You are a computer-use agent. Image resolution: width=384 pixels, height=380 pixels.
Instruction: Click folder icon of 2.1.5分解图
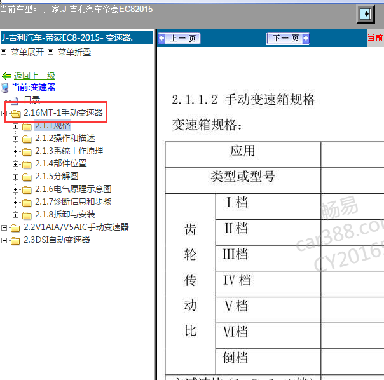27,177
